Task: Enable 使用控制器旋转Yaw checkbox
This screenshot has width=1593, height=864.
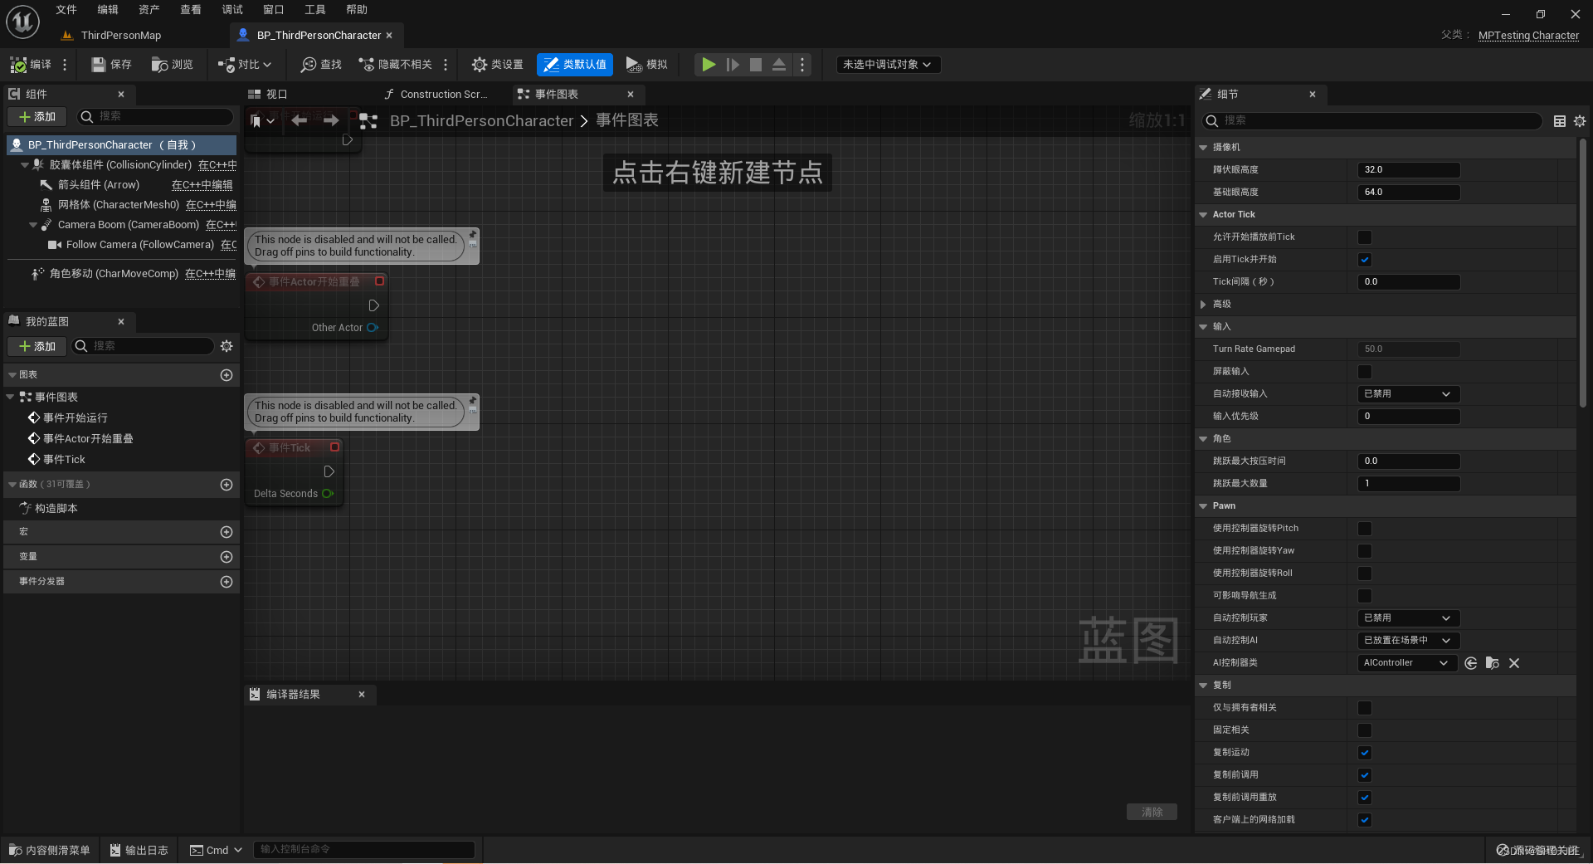Action: click(1365, 551)
